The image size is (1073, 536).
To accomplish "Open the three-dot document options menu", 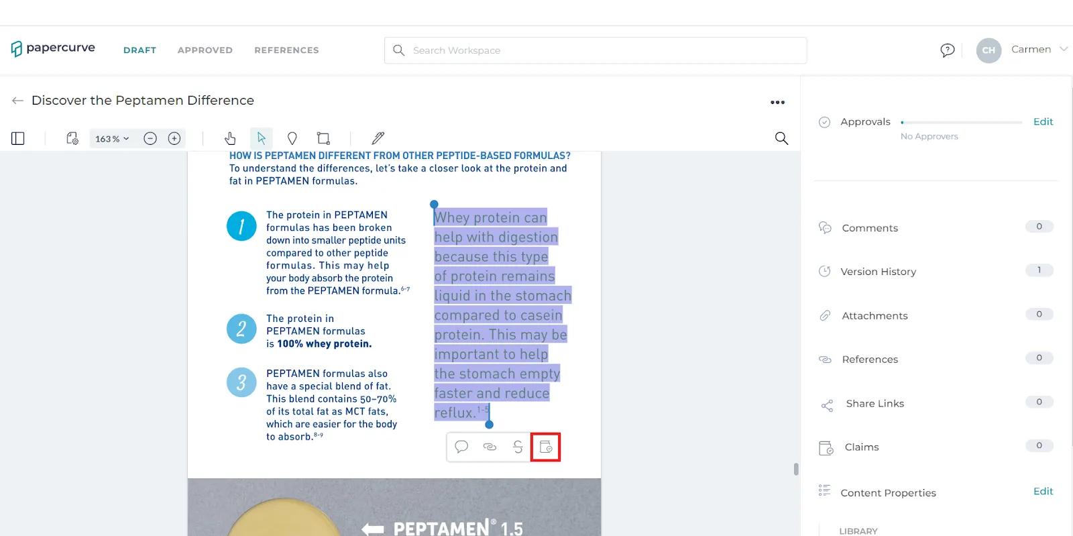I will pos(778,103).
